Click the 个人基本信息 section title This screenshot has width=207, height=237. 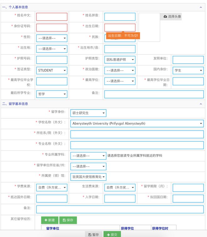coord(15,7)
